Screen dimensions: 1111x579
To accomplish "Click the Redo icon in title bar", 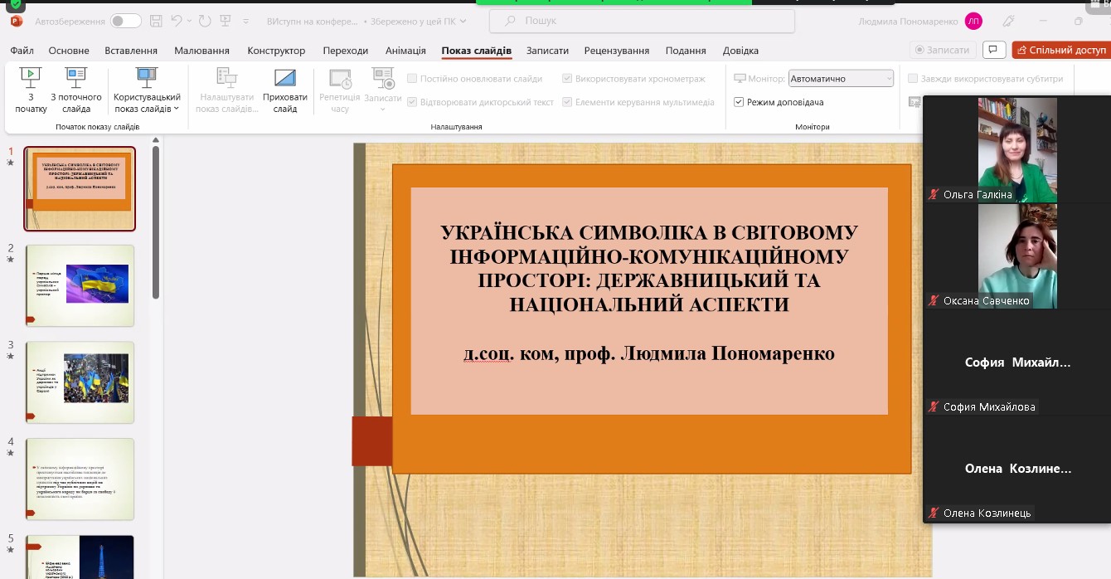I will point(206,21).
